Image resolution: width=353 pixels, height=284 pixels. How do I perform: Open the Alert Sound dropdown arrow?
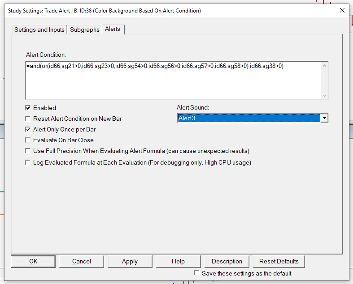[324, 118]
